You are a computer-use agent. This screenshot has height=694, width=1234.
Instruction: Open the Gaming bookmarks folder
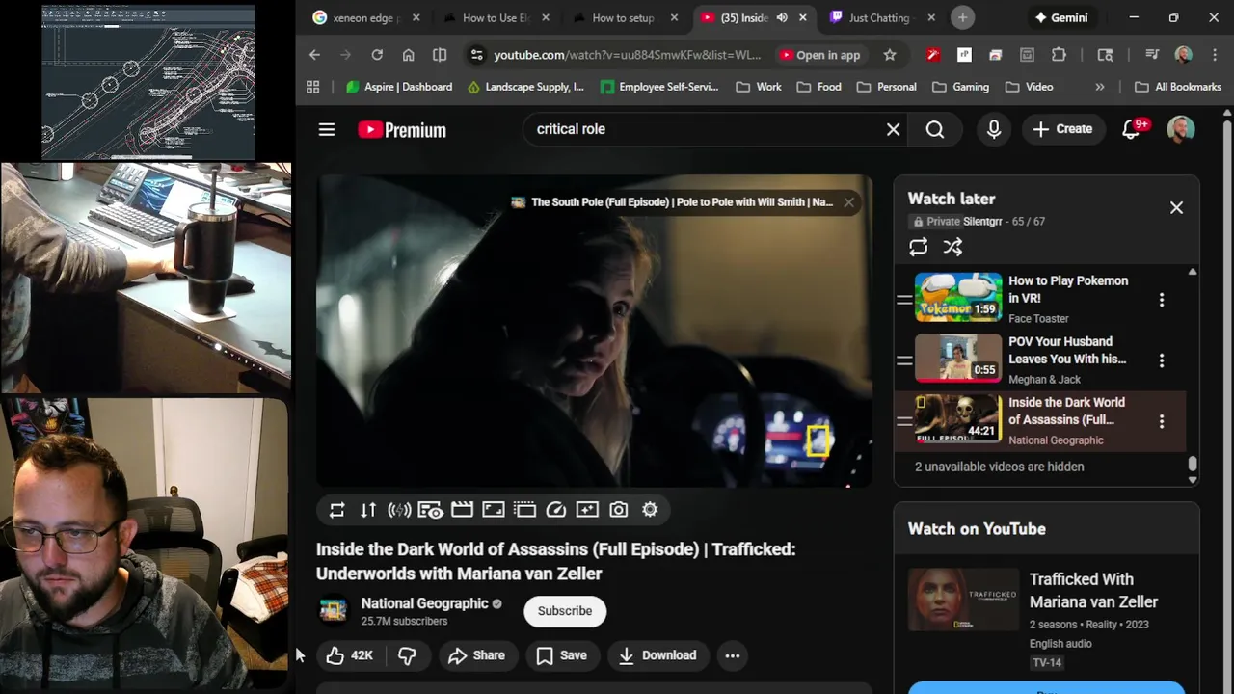(x=960, y=87)
